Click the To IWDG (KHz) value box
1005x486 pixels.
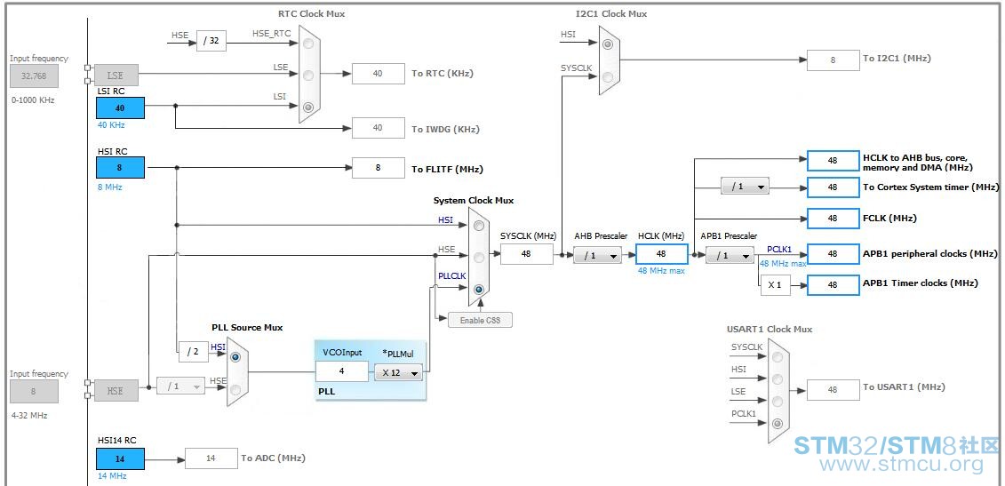tap(379, 128)
